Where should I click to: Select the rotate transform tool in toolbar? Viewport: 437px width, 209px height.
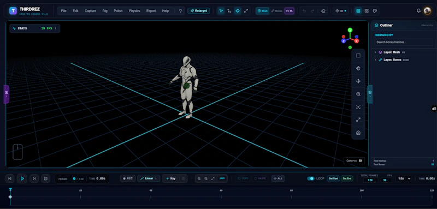coord(238,11)
